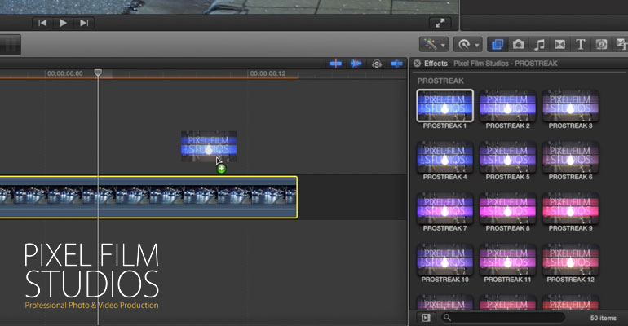
Task: Click the Effects panel title label
Action: pyautogui.click(x=436, y=64)
